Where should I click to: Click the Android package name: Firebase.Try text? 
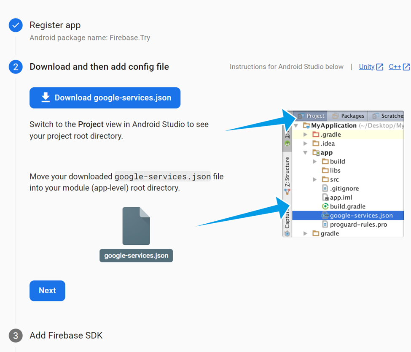tap(90, 38)
